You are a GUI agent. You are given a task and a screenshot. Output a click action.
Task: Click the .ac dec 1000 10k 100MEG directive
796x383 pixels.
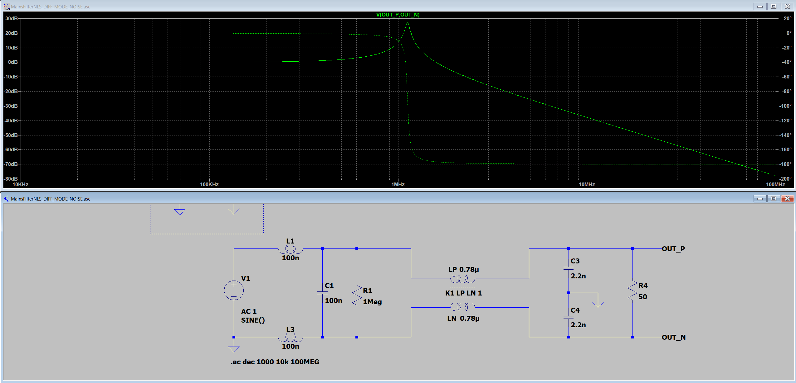click(275, 362)
